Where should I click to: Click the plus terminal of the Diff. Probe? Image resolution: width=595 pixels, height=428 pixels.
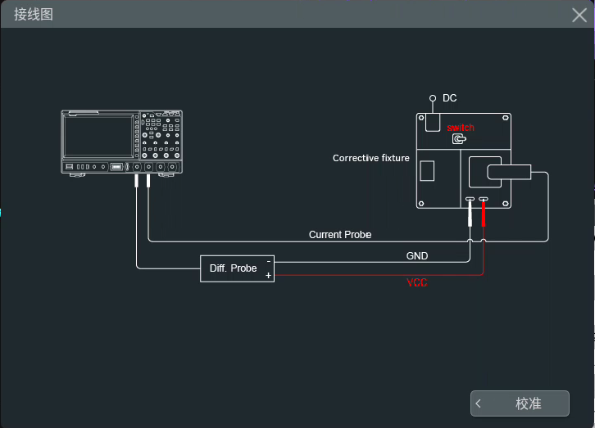(x=268, y=275)
